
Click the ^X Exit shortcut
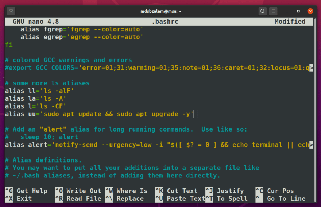[19, 199]
